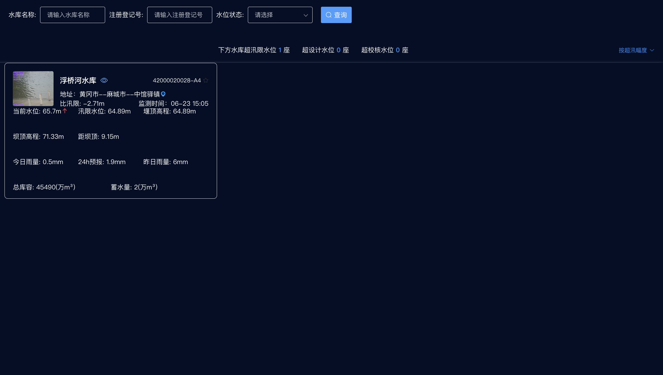663x375 pixels.
Task: Select the 超设计水位 0 座 filter
Action: coord(325,50)
